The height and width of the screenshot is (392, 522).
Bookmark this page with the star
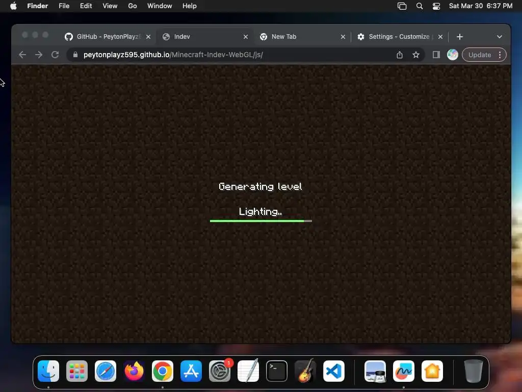(416, 55)
